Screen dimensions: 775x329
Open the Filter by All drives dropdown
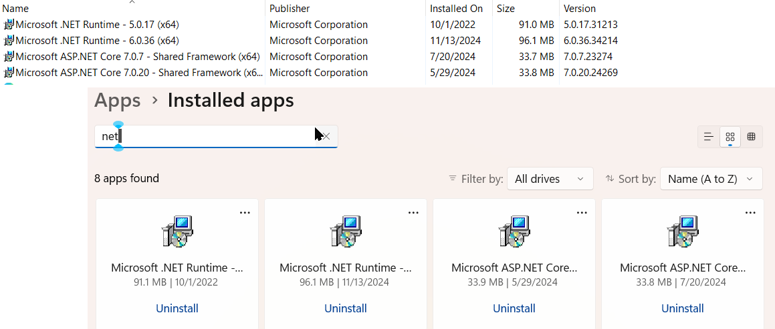click(x=550, y=179)
